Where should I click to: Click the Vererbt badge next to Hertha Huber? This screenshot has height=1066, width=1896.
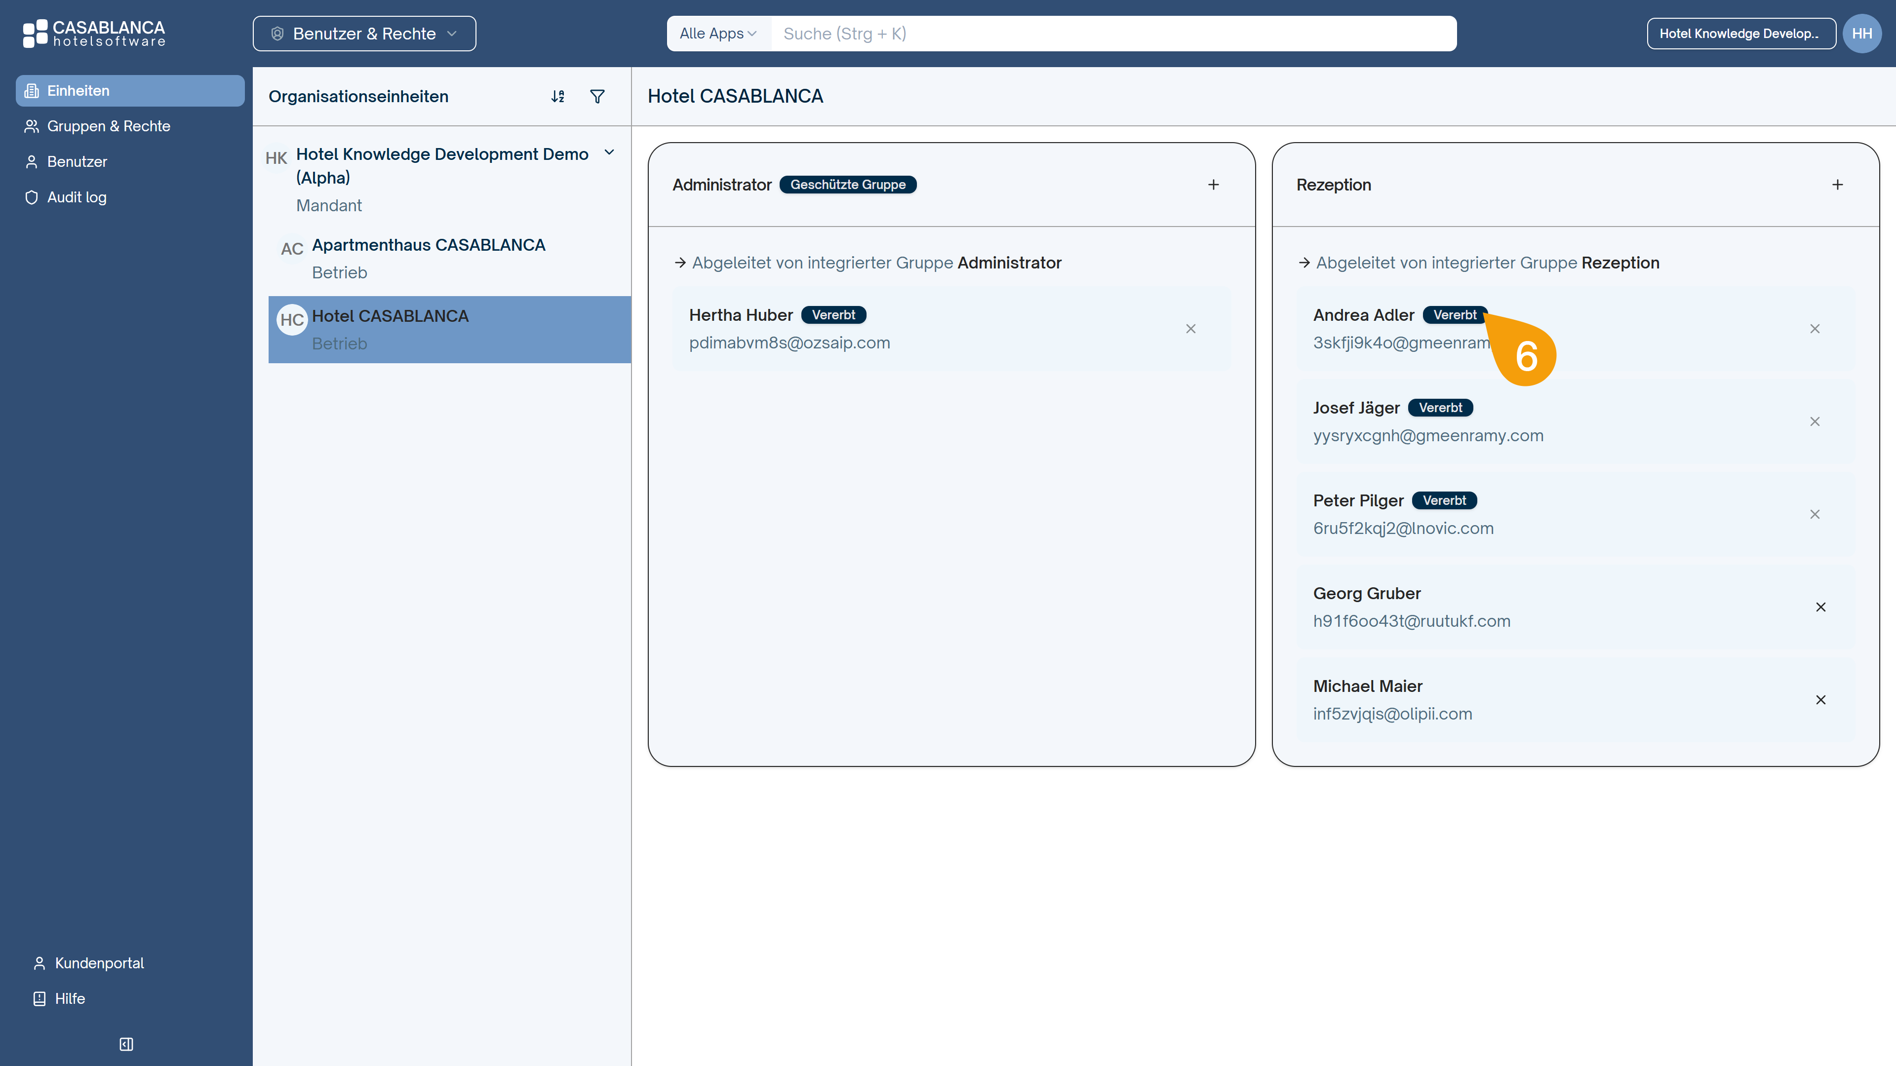click(x=833, y=315)
